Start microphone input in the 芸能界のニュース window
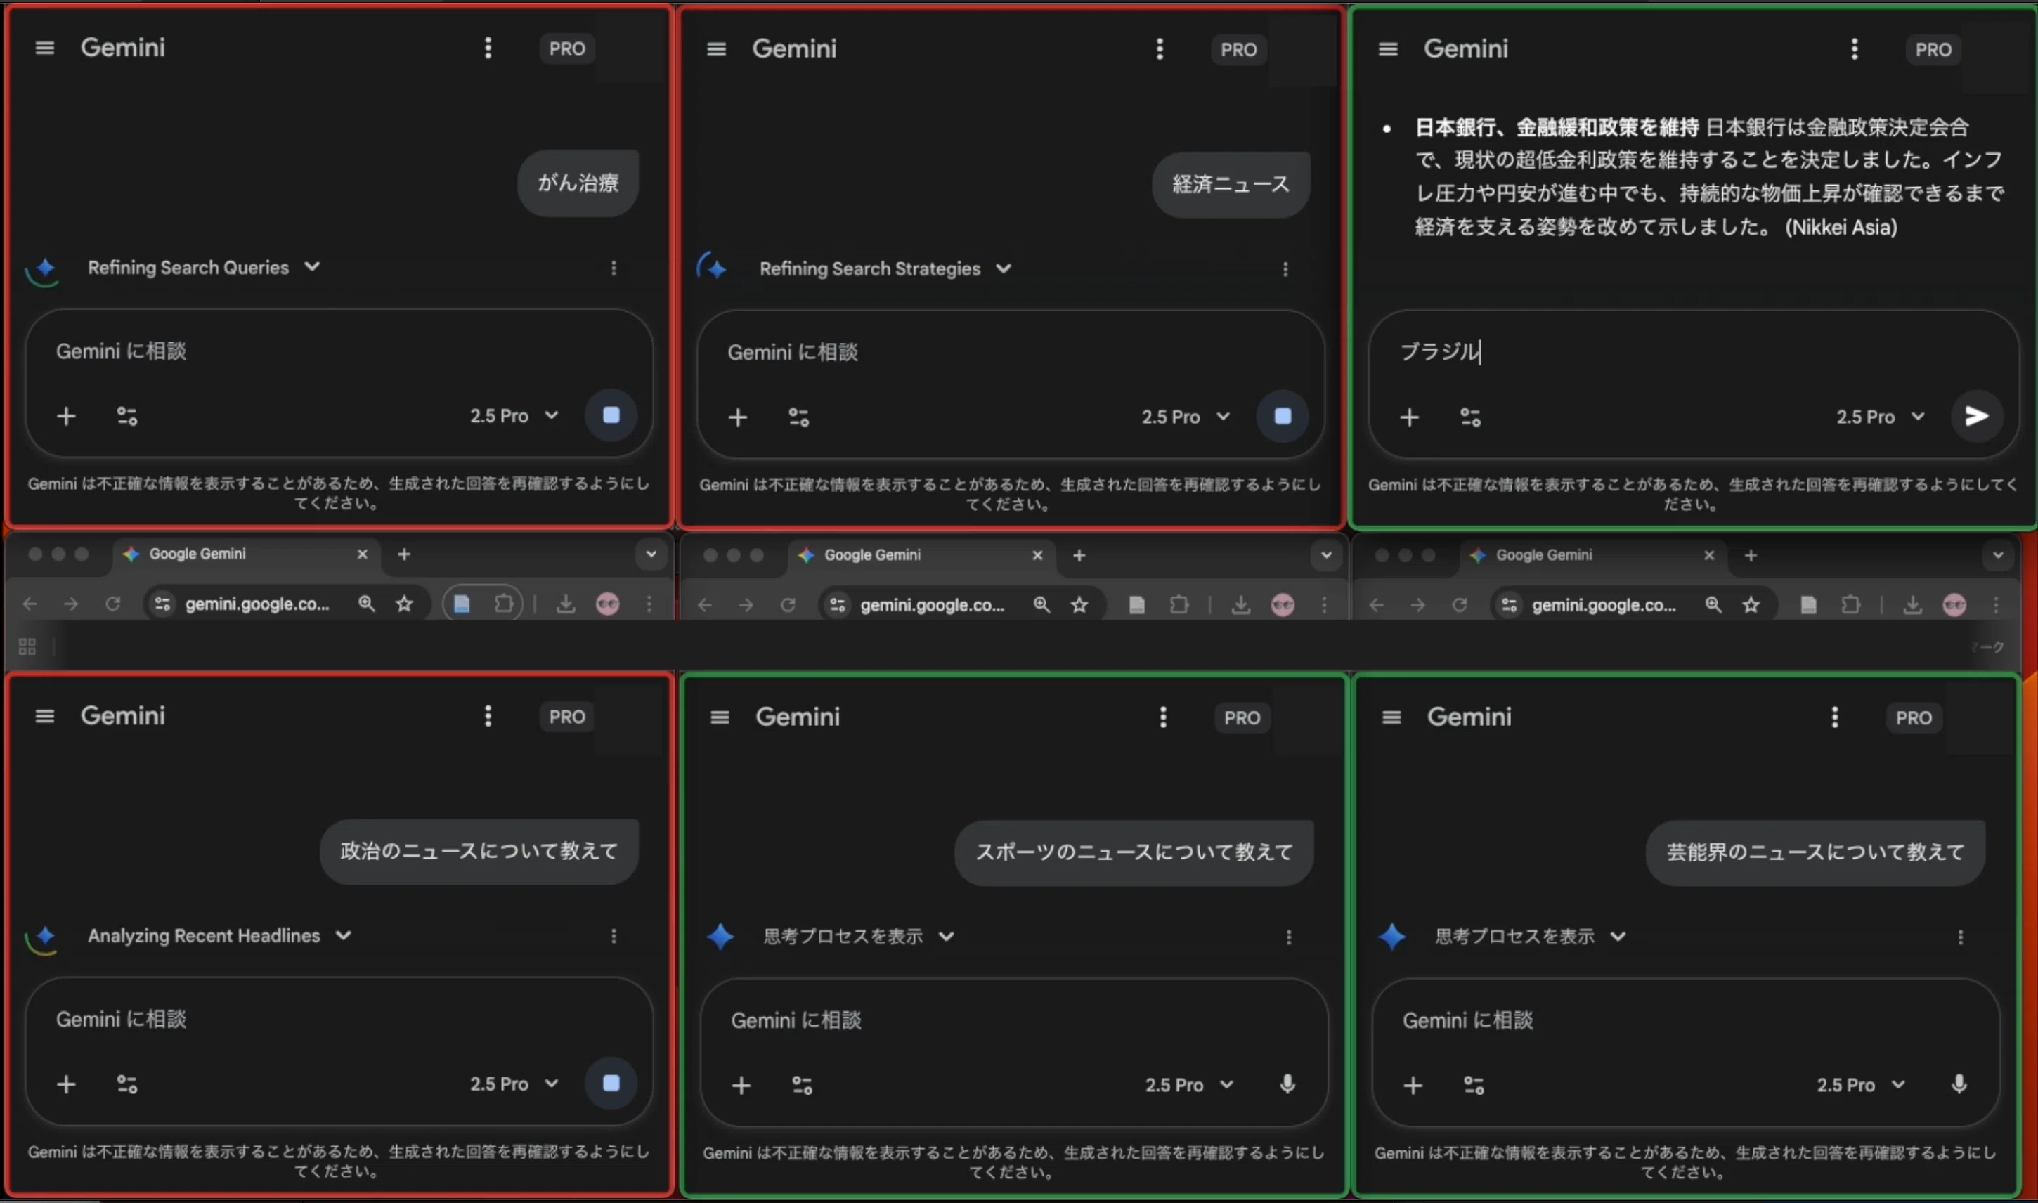This screenshot has height=1203, width=2038. [1959, 1085]
